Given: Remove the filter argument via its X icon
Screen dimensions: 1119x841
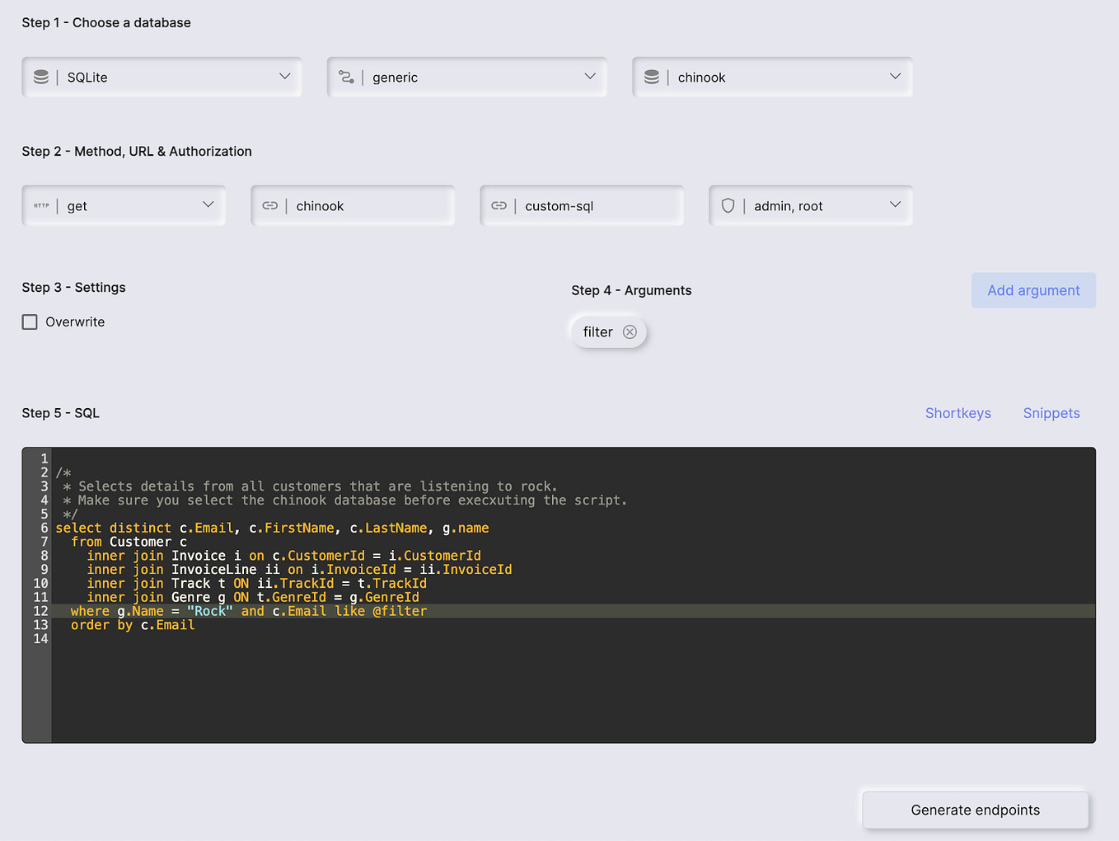Looking at the screenshot, I should tap(630, 331).
